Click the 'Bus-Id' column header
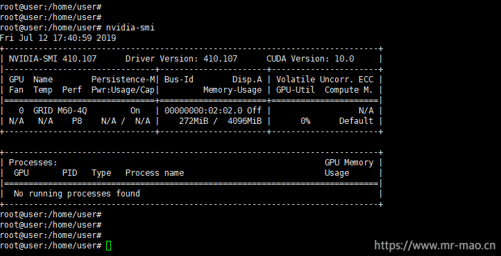The image size is (501, 256). pyautogui.click(x=179, y=80)
